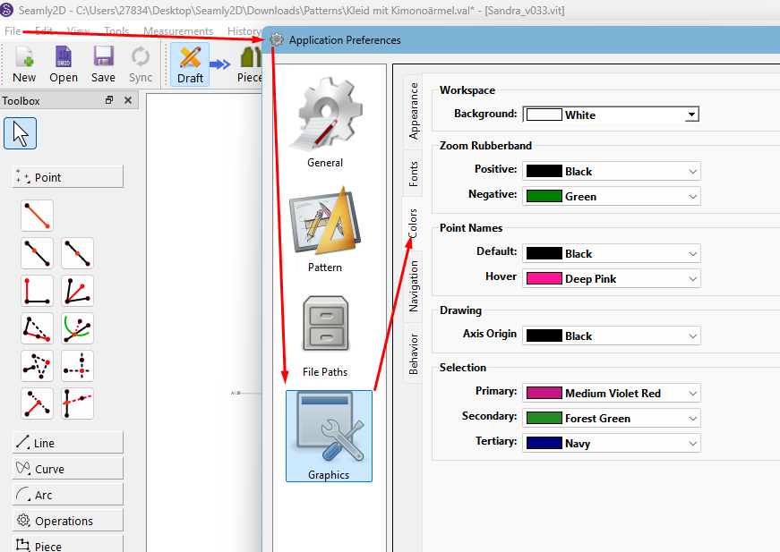Open a pattern file with Open icon
780x552 pixels.
[x=64, y=64]
